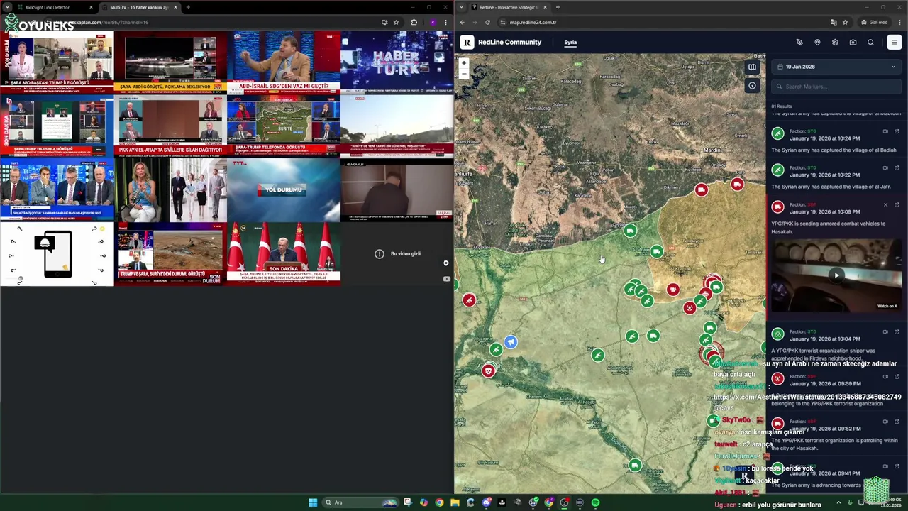Open File Explorer from the taskbar
This screenshot has width=908, height=511.
(455, 502)
